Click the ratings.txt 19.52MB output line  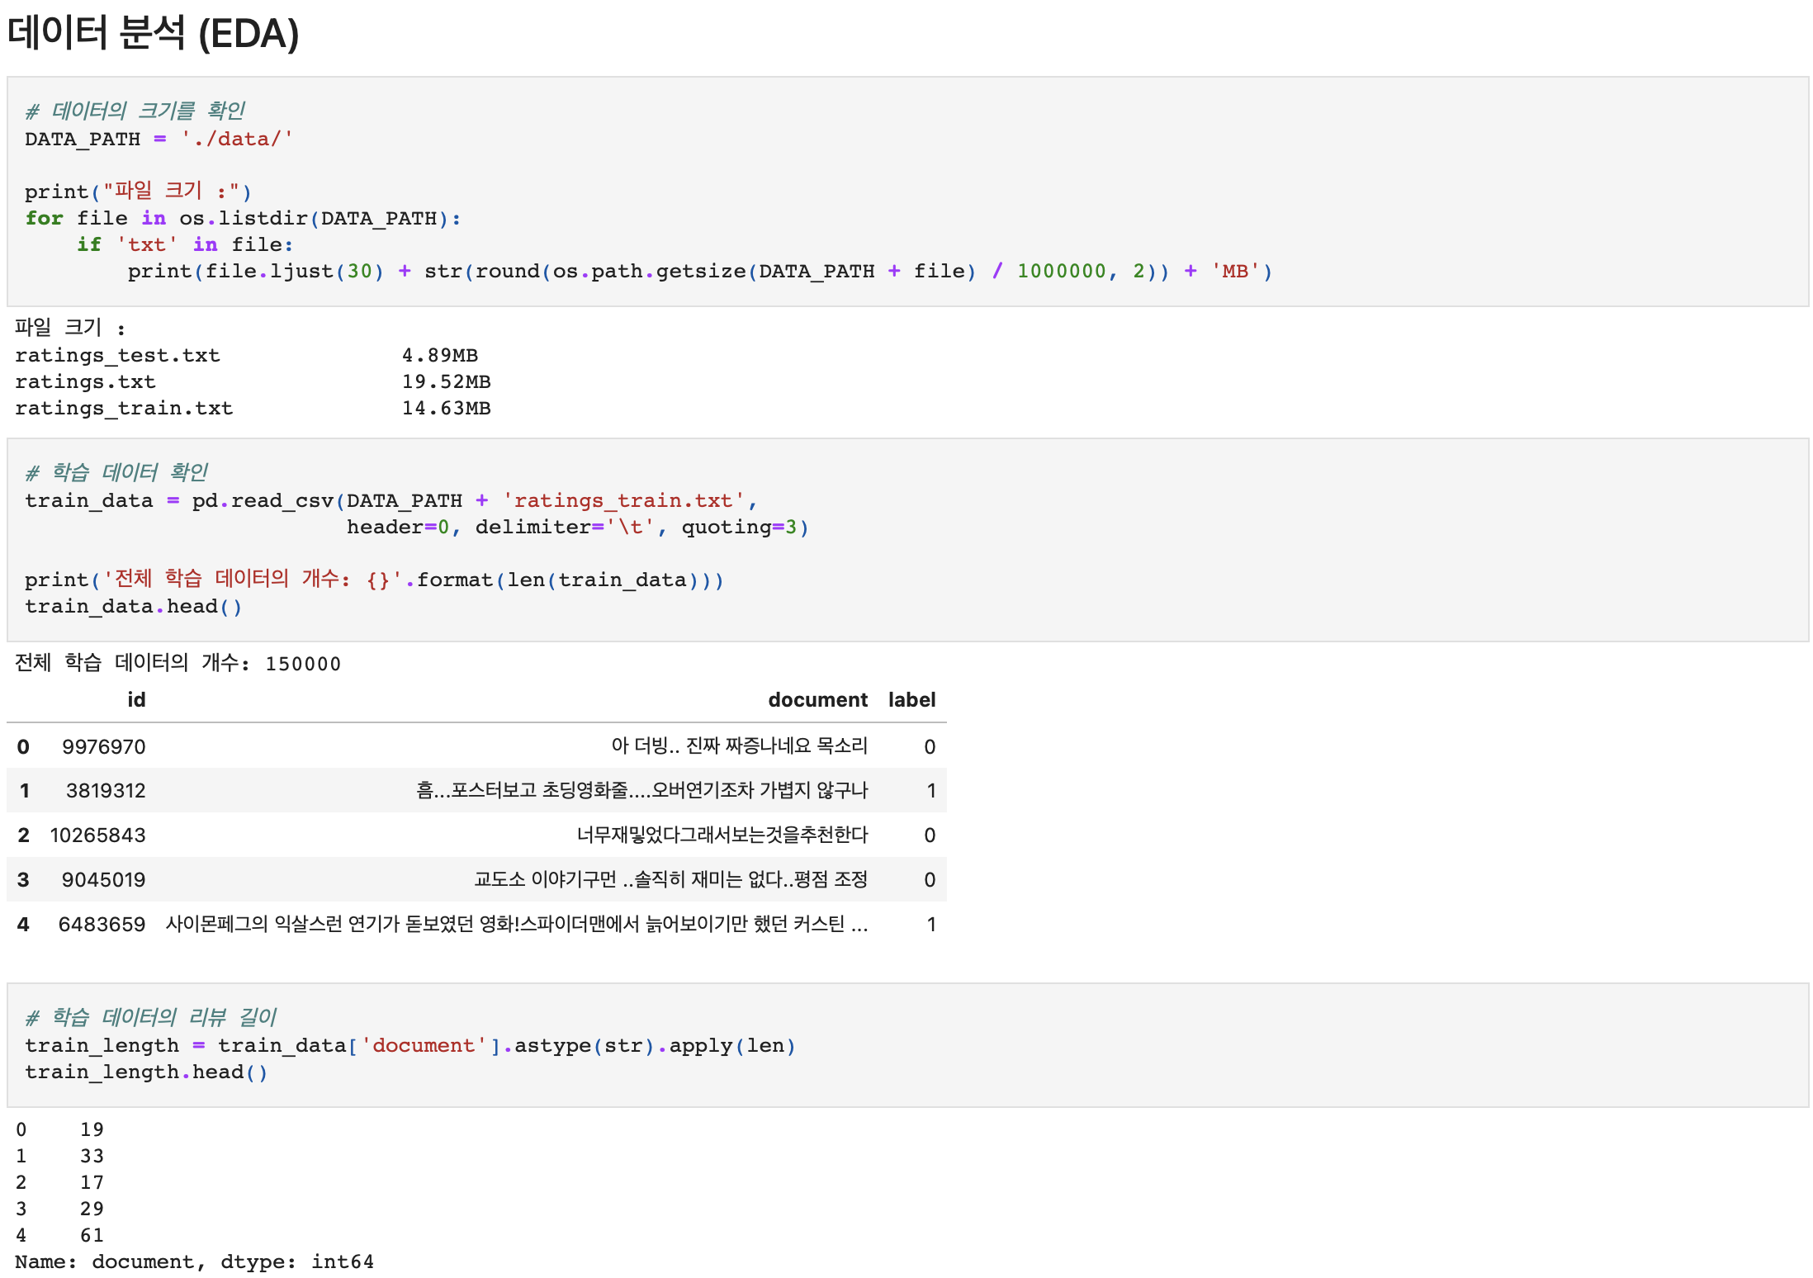click(252, 382)
